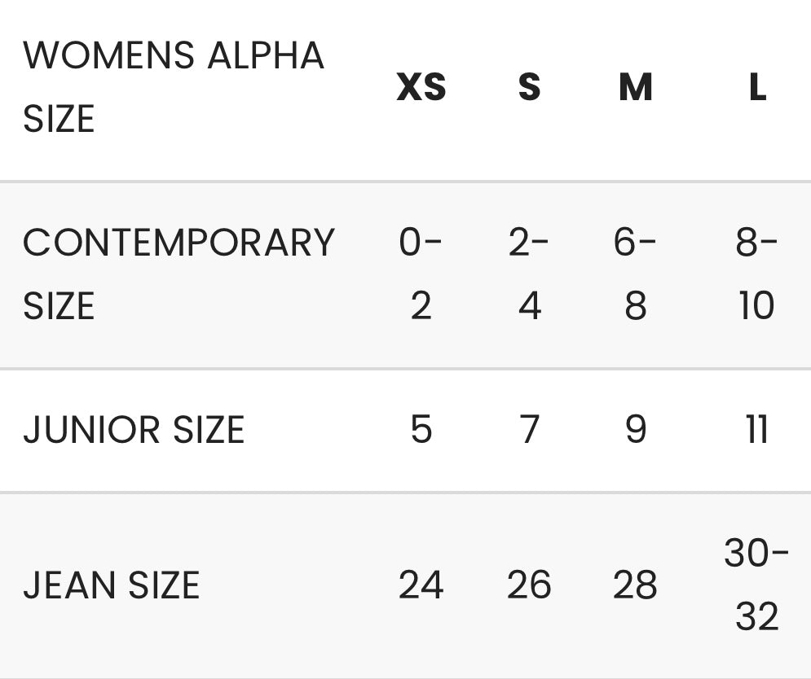Select jean size 26 cell
The height and width of the screenshot is (679, 811).
click(x=529, y=585)
